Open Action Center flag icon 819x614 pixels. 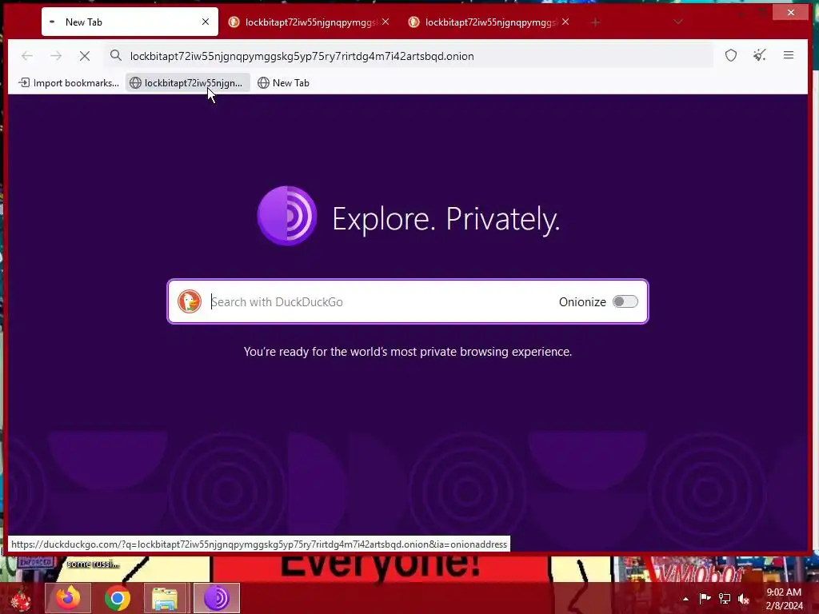click(705, 598)
